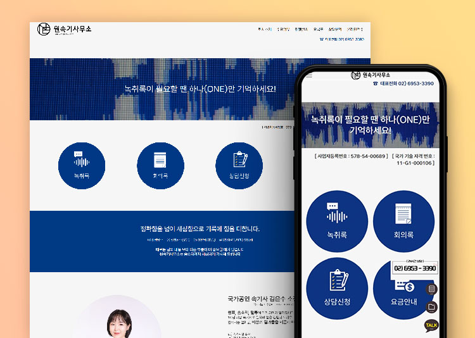Click 국가공인 속기사 김은수 heading
Screen dimensions: 475x338
pyautogui.click(x=260, y=299)
